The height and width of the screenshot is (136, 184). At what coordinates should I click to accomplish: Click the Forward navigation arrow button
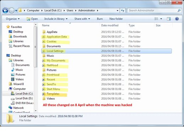coord(12,11)
